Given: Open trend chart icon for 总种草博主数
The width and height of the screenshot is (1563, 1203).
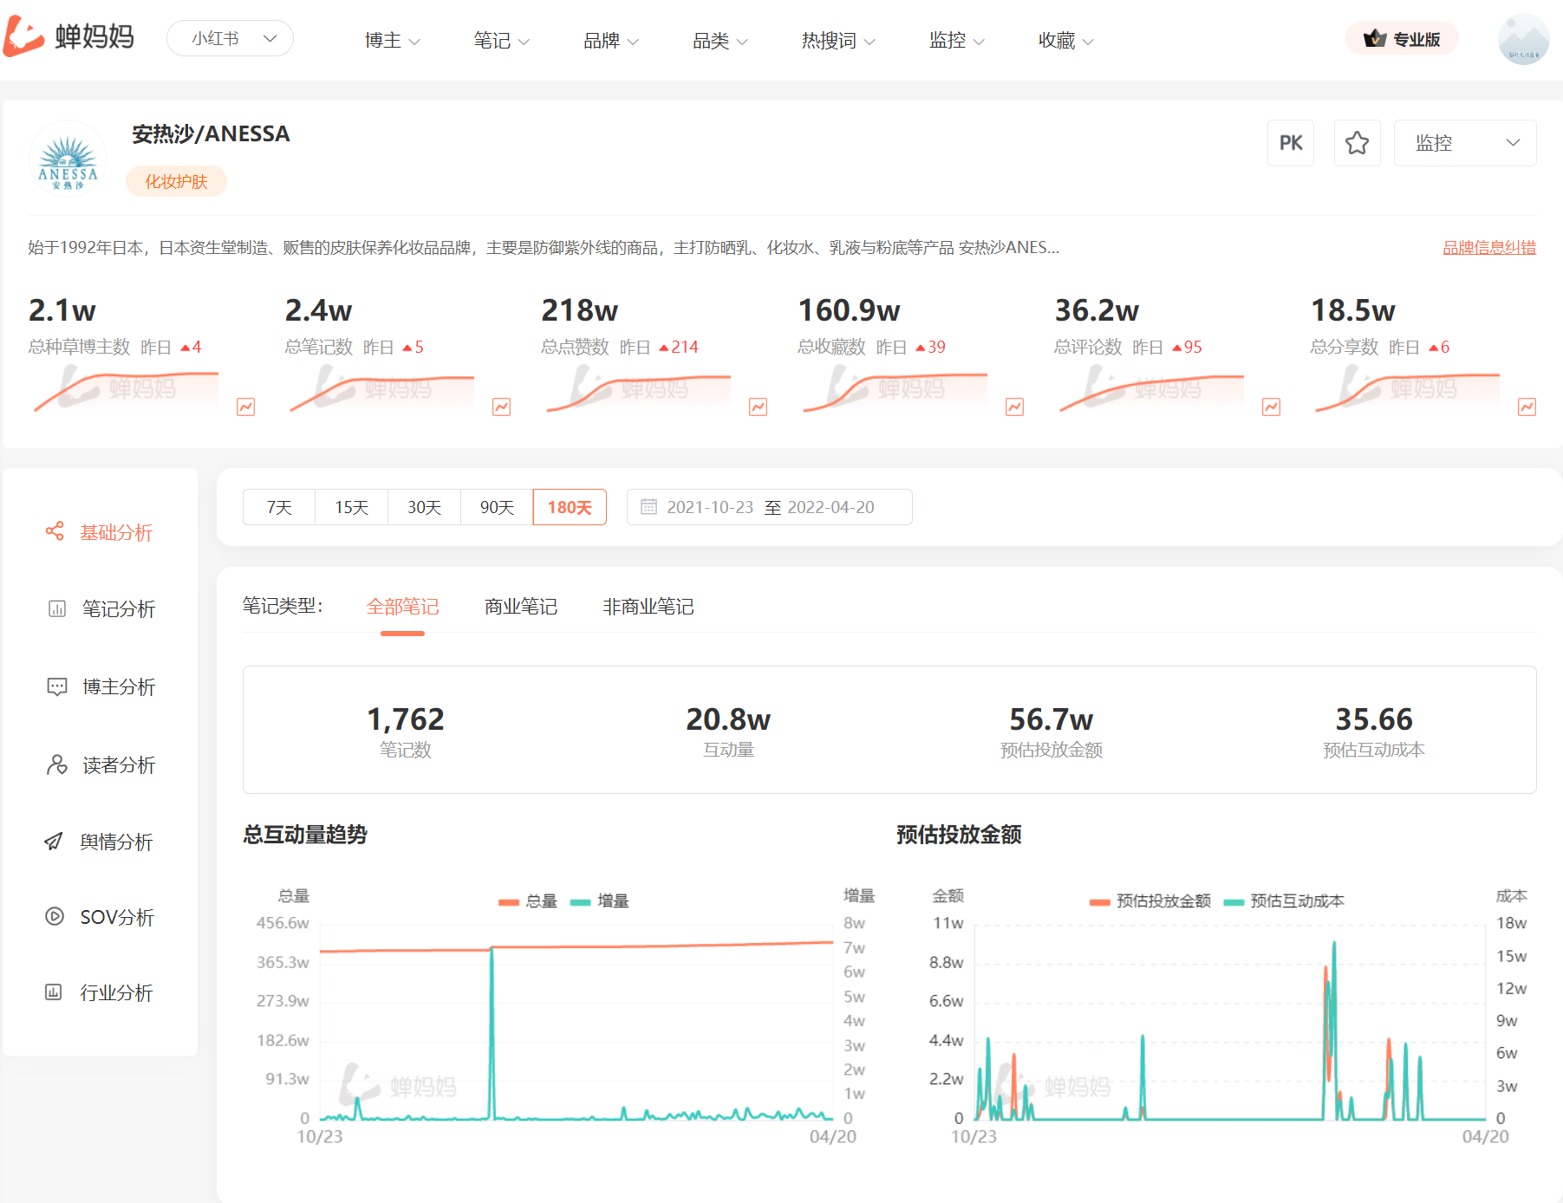Looking at the screenshot, I should [246, 407].
